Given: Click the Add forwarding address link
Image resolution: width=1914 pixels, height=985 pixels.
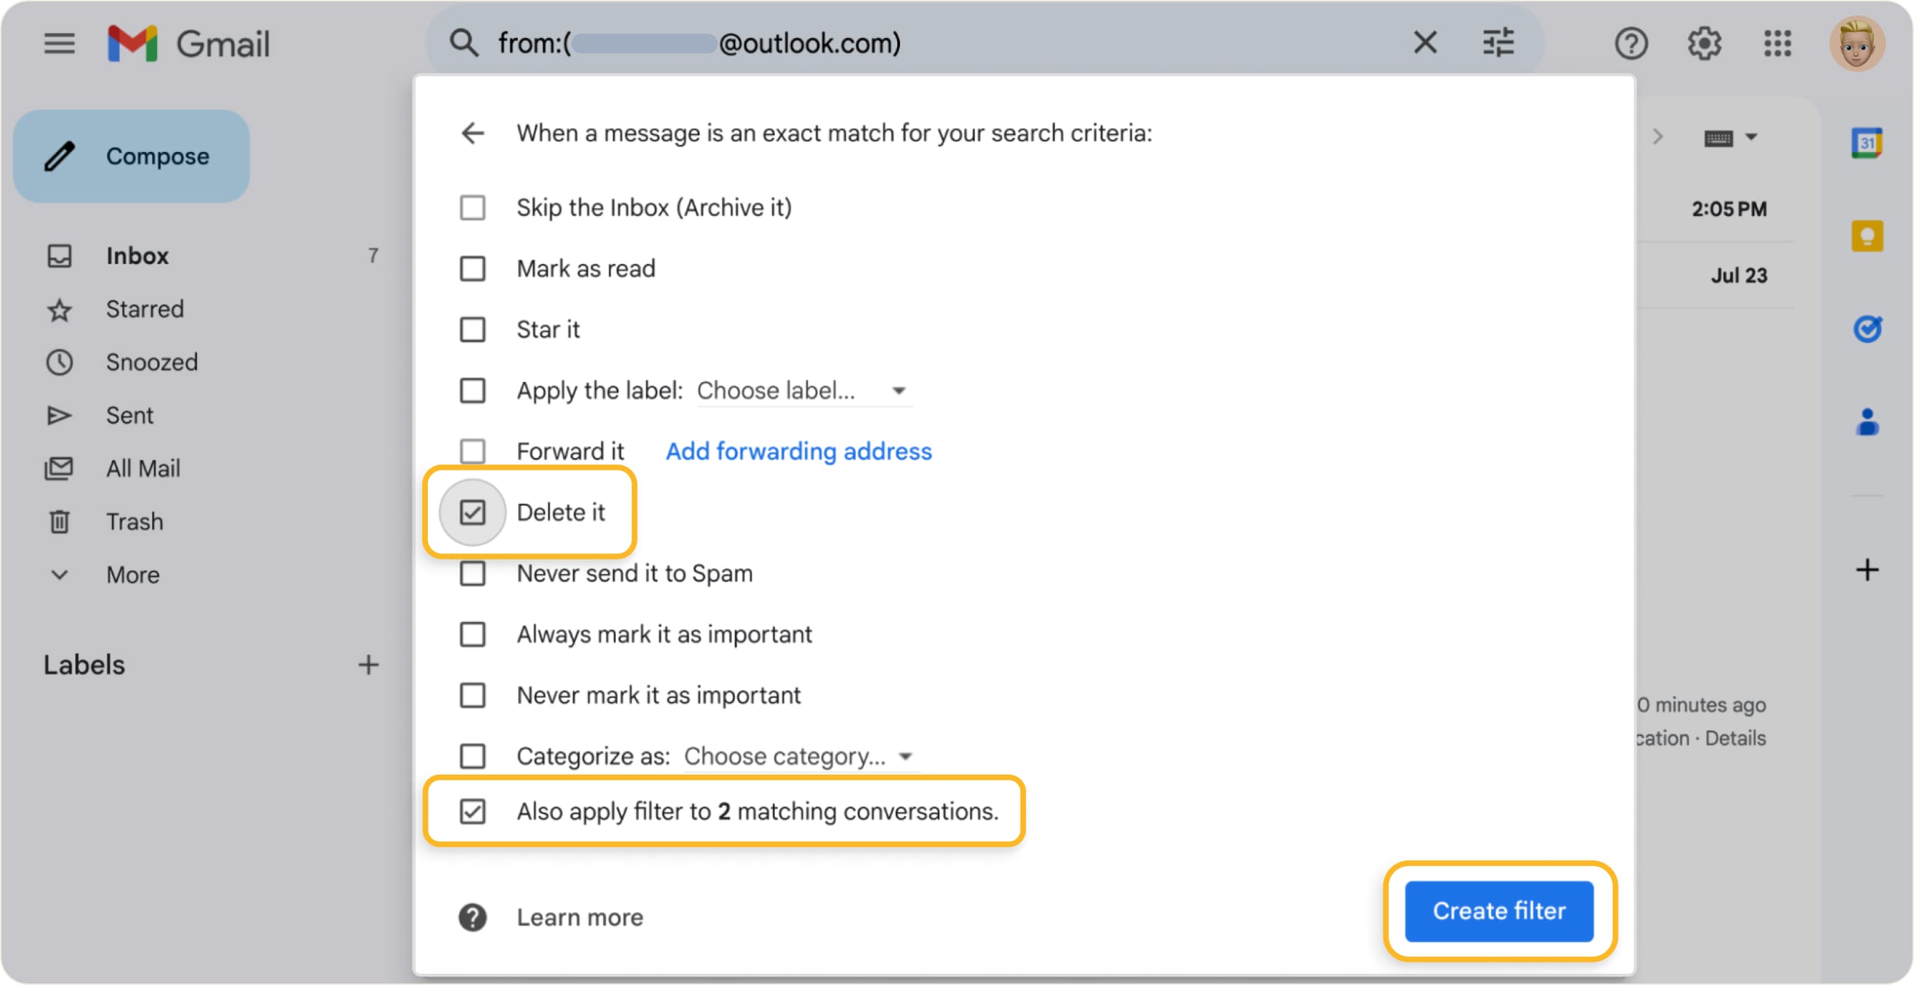Looking at the screenshot, I should 798,451.
